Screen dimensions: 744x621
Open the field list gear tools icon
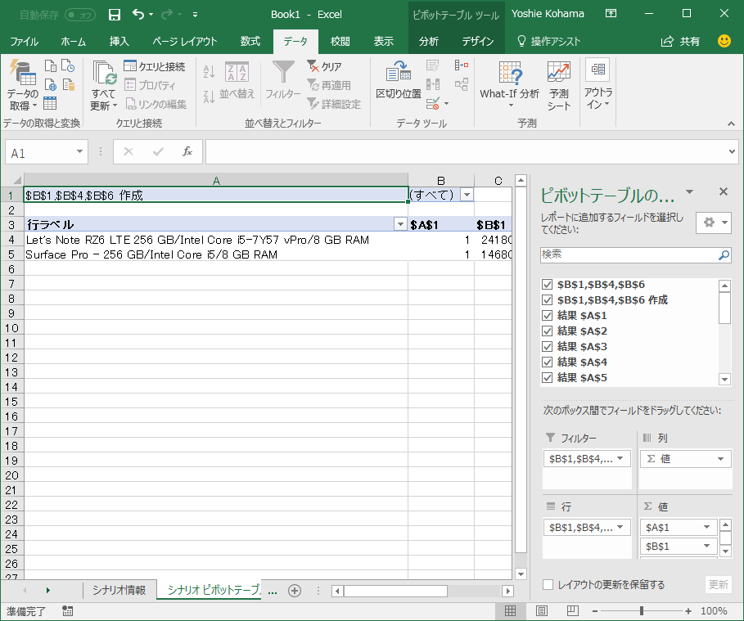[713, 223]
